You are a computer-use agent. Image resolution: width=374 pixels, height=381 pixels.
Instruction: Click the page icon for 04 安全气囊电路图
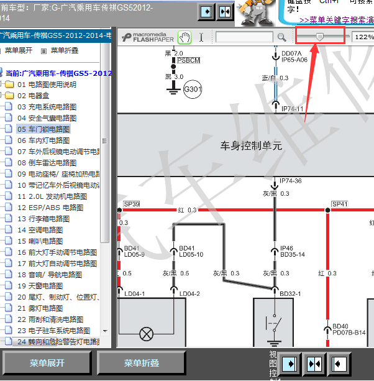pyautogui.click(x=9, y=117)
